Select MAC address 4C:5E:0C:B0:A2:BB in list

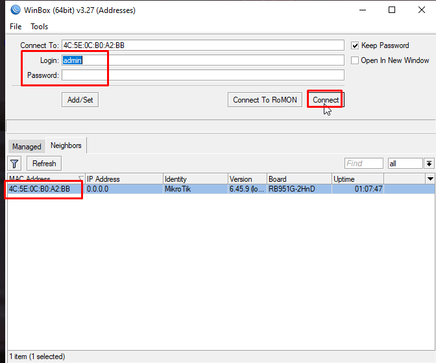40,189
